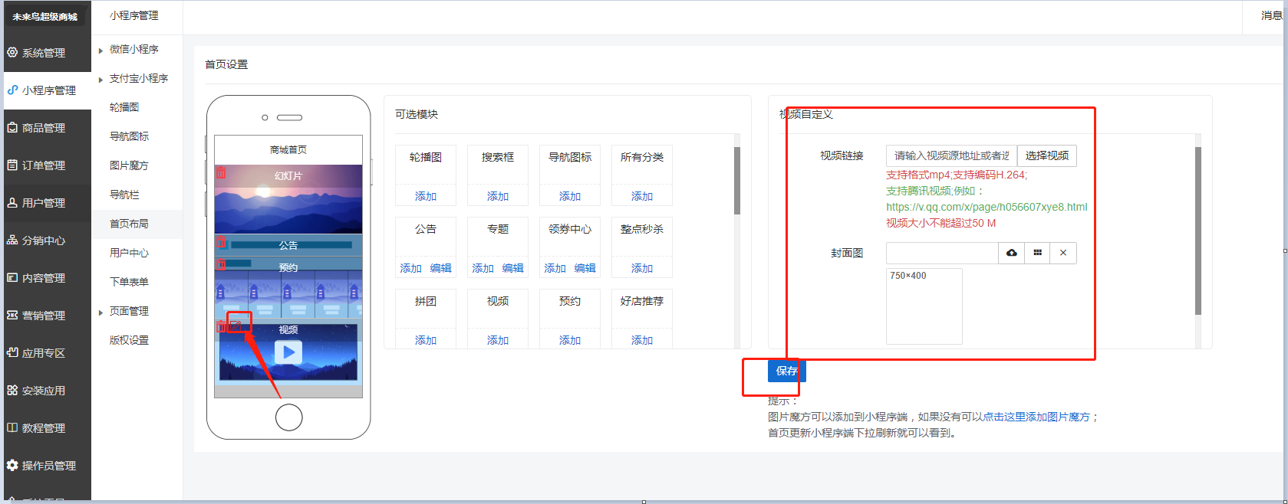Click the 封面图 text input field
The width and height of the screenshot is (1288, 504).
(942, 253)
